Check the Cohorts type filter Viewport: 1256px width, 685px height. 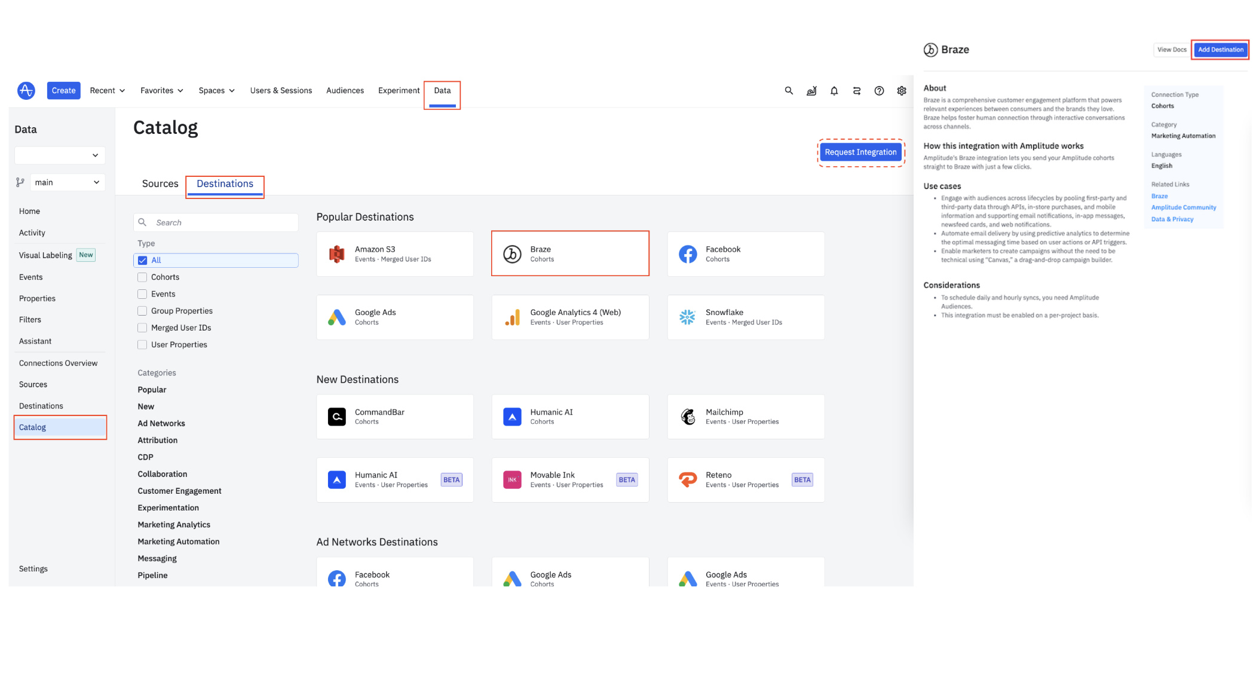click(142, 277)
